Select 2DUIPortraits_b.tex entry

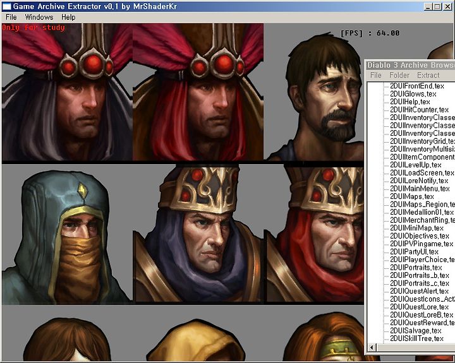(x=420, y=275)
